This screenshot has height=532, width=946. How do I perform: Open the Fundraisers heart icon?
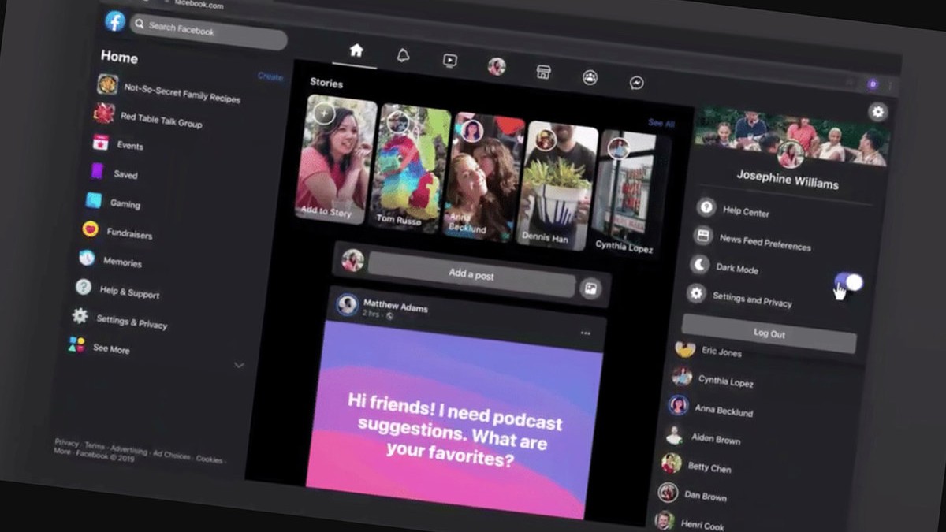pos(90,229)
